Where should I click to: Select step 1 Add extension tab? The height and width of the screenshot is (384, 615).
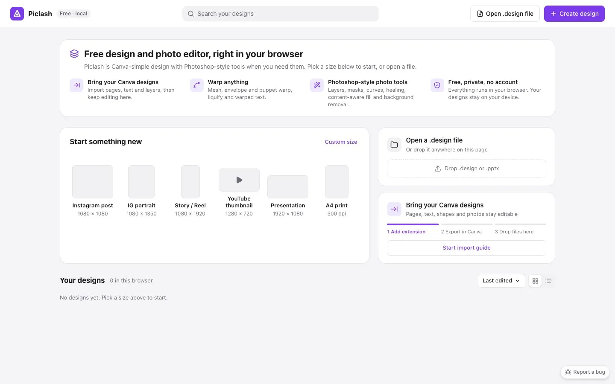[x=406, y=232]
